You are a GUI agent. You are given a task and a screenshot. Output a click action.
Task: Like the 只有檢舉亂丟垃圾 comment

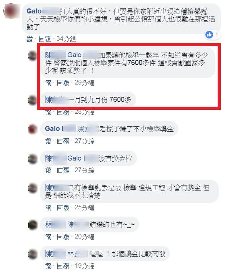pyautogui.click(x=48, y=207)
